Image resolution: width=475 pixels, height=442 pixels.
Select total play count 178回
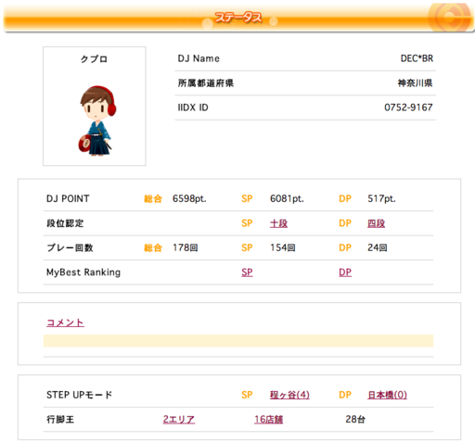point(186,247)
